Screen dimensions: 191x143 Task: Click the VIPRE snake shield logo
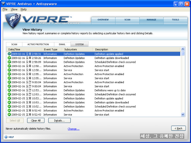13,21
